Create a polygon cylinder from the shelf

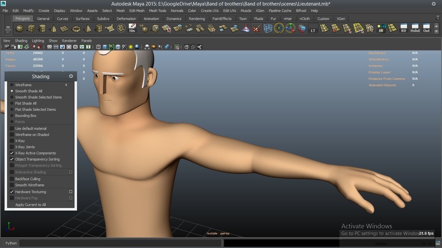tap(42, 28)
